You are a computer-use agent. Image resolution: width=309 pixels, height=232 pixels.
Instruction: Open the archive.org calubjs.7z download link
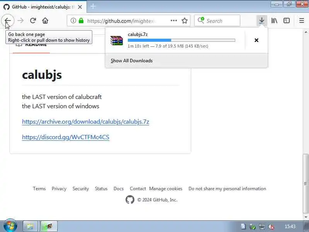[x=85, y=122]
